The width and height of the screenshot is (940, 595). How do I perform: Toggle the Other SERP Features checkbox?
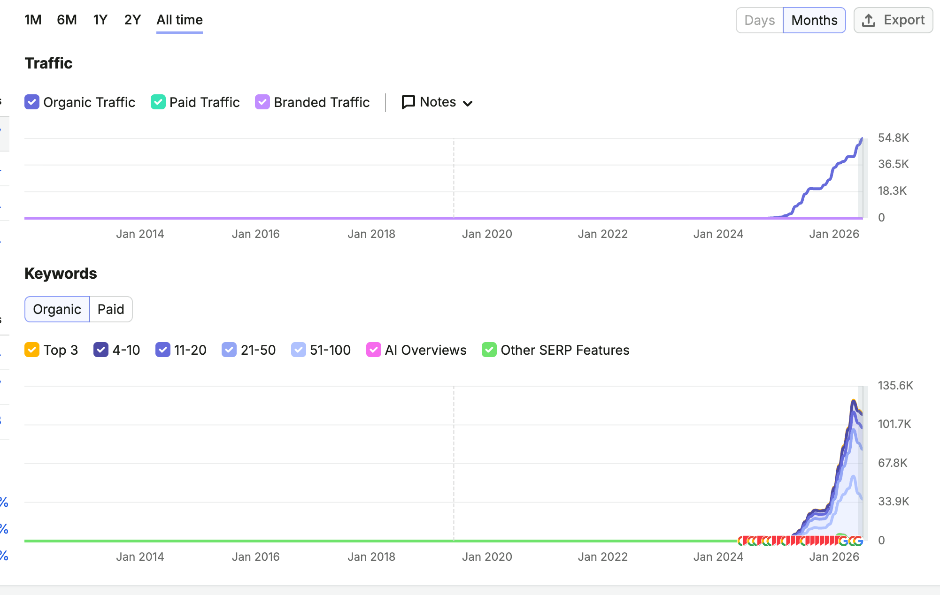click(489, 350)
